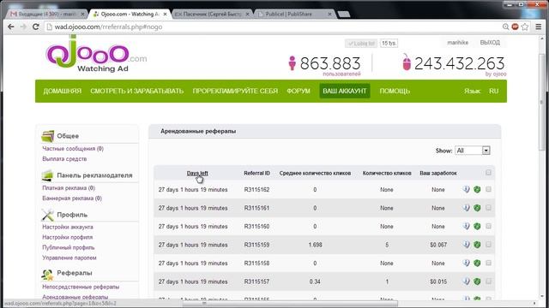Open Частные сообщения (0) link
Viewport: 549px width, 308px height.
[73, 149]
